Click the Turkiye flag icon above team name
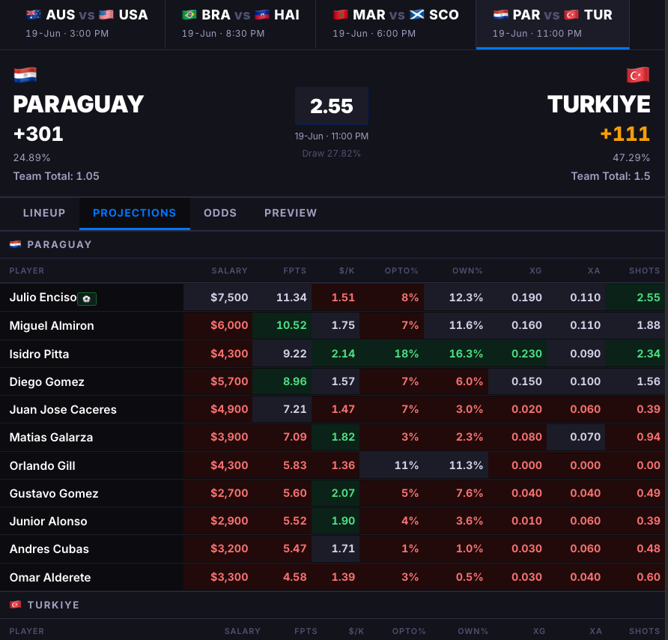The image size is (668, 640). click(638, 75)
